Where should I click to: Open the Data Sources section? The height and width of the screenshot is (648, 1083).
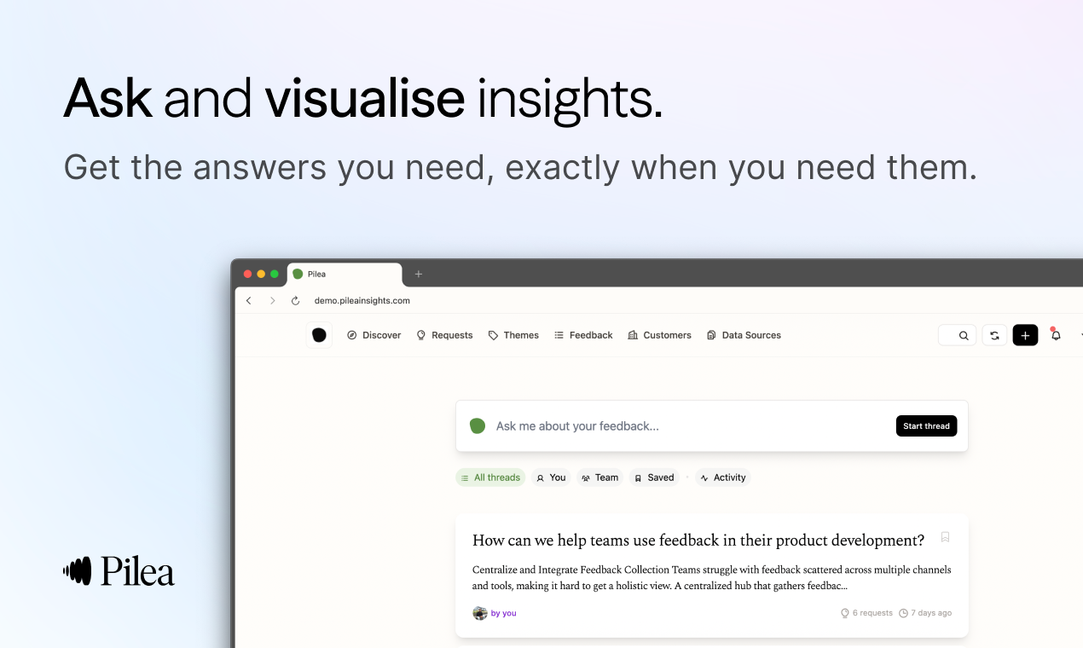click(744, 335)
